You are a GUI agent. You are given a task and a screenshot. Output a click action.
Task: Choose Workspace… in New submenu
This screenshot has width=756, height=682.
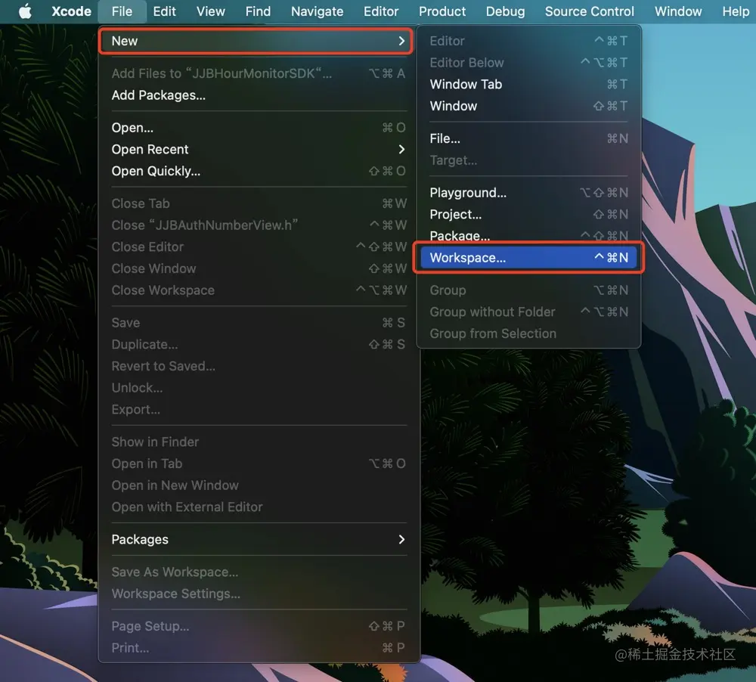click(x=528, y=258)
